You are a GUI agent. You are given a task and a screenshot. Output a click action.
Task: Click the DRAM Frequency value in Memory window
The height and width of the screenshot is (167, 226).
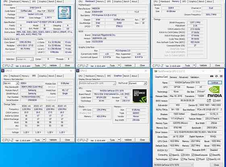pyautogui.click(x=195, y=23)
